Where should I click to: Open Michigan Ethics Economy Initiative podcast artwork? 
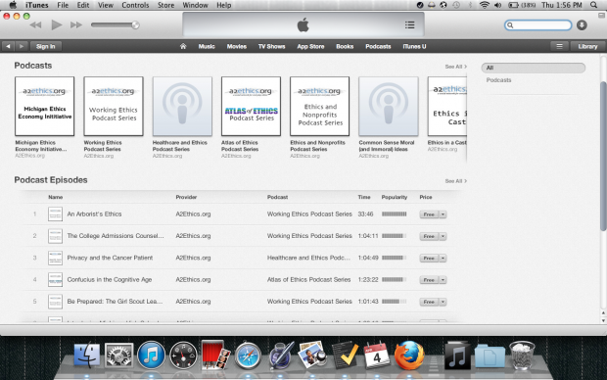44,106
